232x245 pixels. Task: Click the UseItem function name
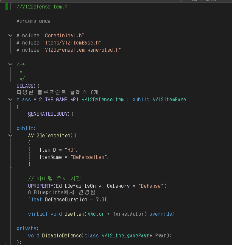(74, 214)
